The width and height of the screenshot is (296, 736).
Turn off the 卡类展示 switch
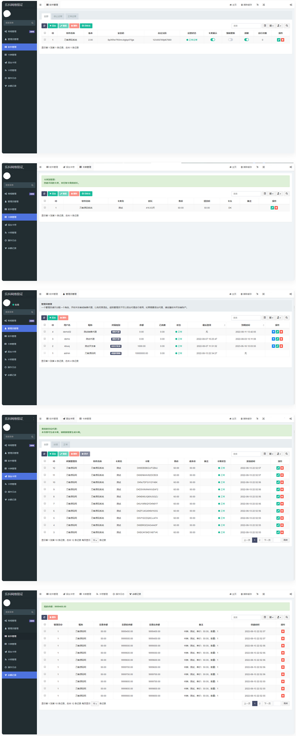click(213, 40)
